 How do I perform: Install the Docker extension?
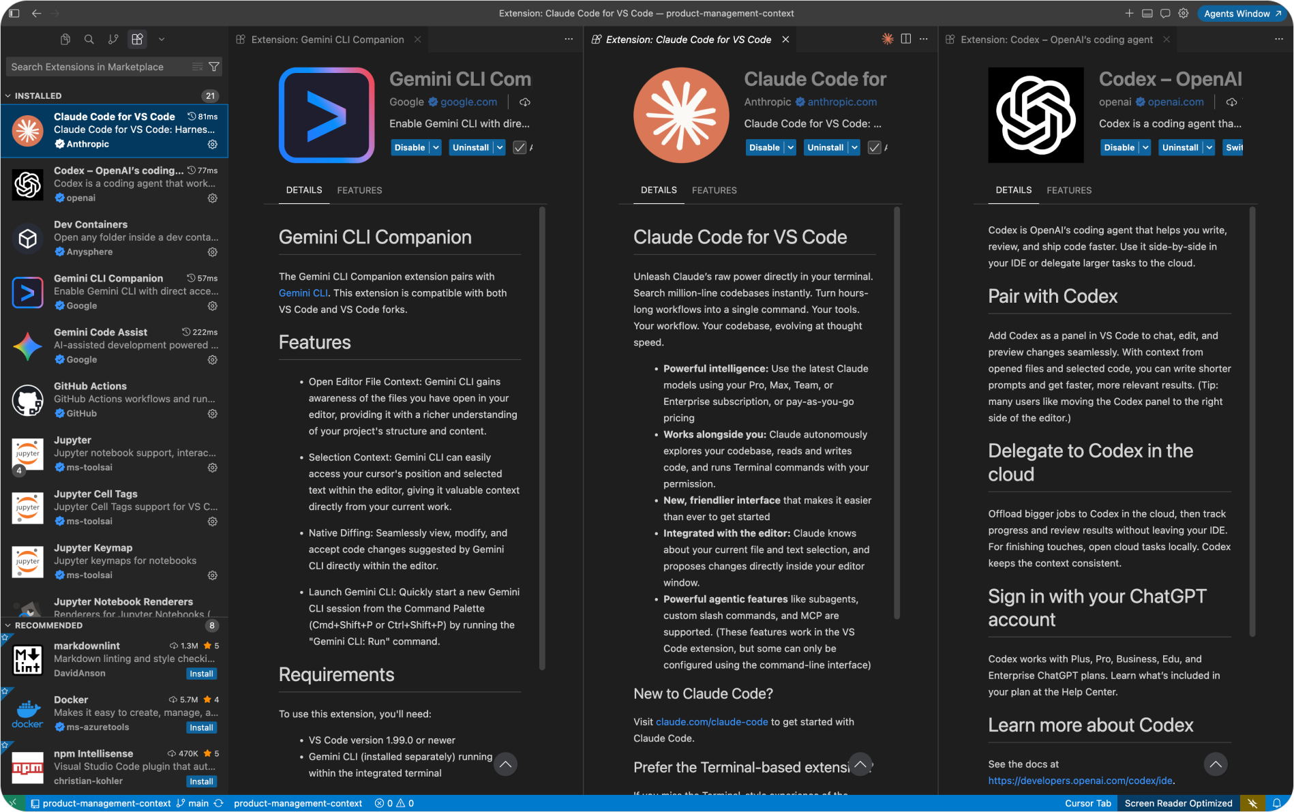(201, 727)
